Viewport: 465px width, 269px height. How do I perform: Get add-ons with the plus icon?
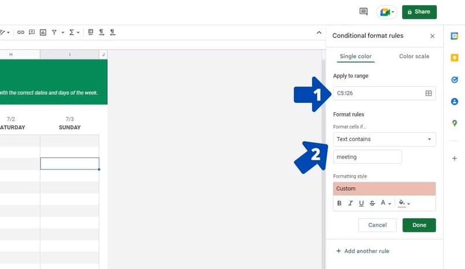(x=455, y=159)
